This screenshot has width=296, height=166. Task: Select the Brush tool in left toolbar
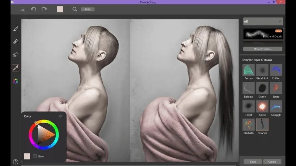pyautogui.click(x=16, y=28)
